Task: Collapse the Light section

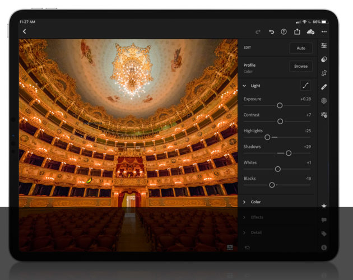Action: (244, 86)
